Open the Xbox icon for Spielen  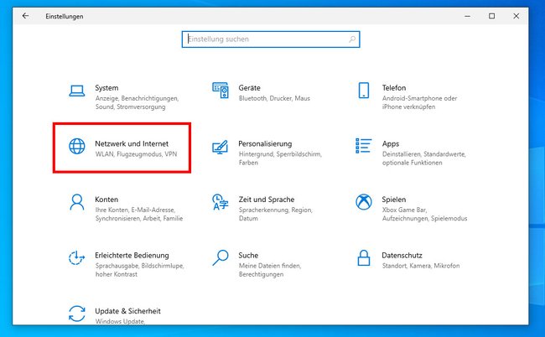364,202
